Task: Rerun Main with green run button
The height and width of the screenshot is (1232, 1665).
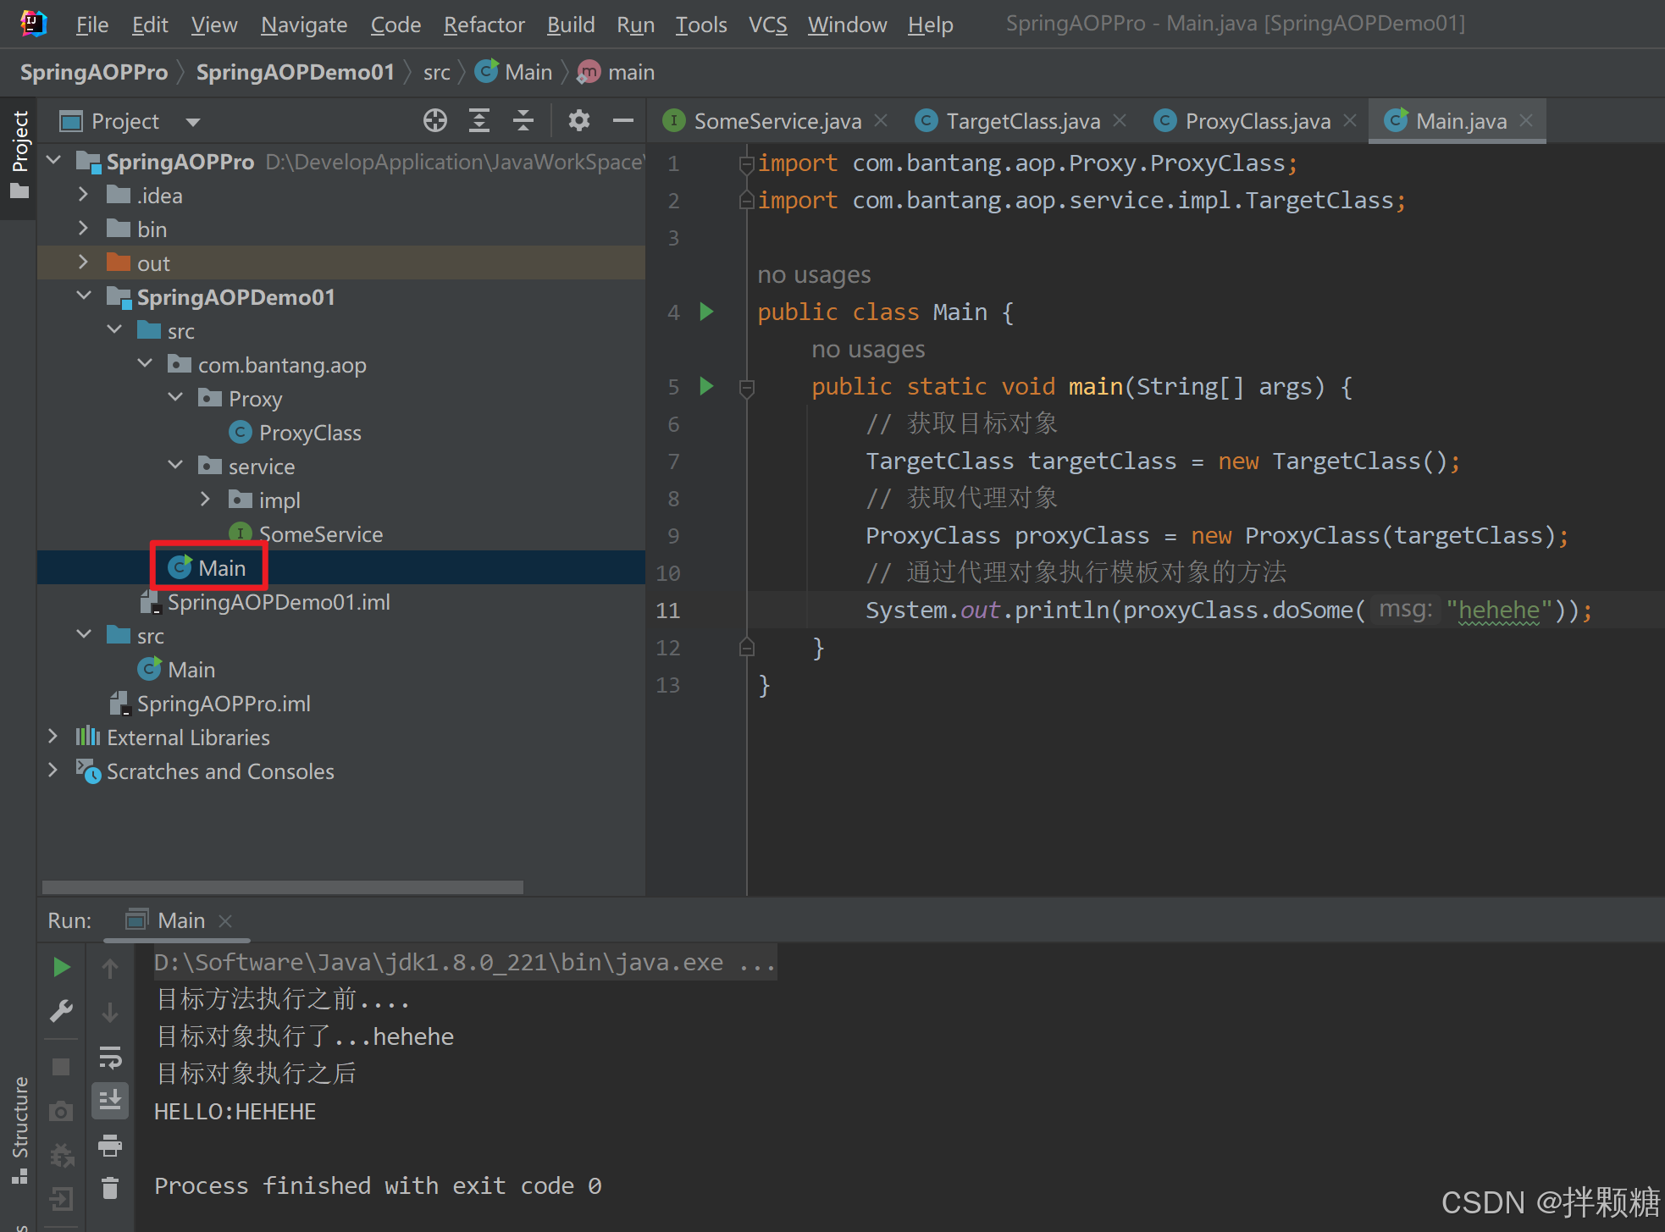Action: tap(61, 967)
